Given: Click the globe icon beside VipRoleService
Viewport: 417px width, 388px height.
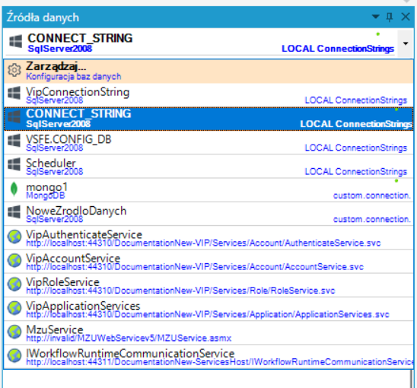Looking at the screenshot, I should click(x=14, y=284).
